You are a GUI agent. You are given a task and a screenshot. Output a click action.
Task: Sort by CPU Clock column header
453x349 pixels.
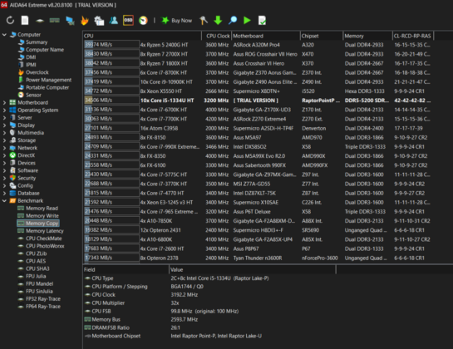pyautogui.click(x=216, y=36)
